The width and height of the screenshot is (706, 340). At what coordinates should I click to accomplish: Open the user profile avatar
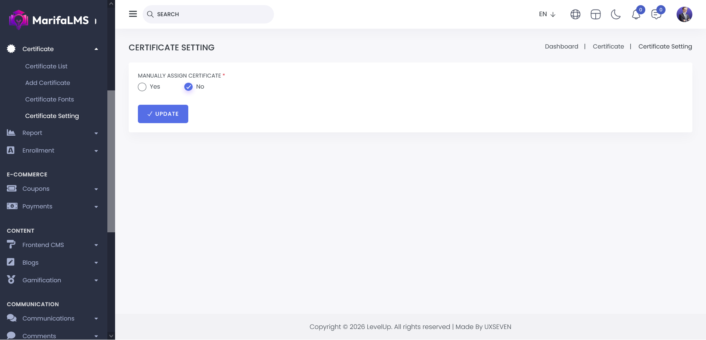[684, 14]
